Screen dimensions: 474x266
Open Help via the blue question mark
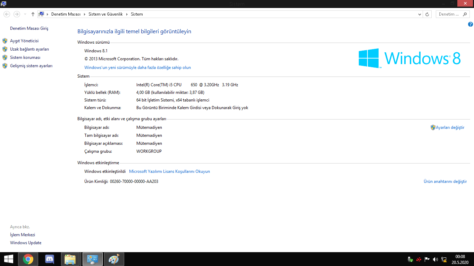coord(471,24)
